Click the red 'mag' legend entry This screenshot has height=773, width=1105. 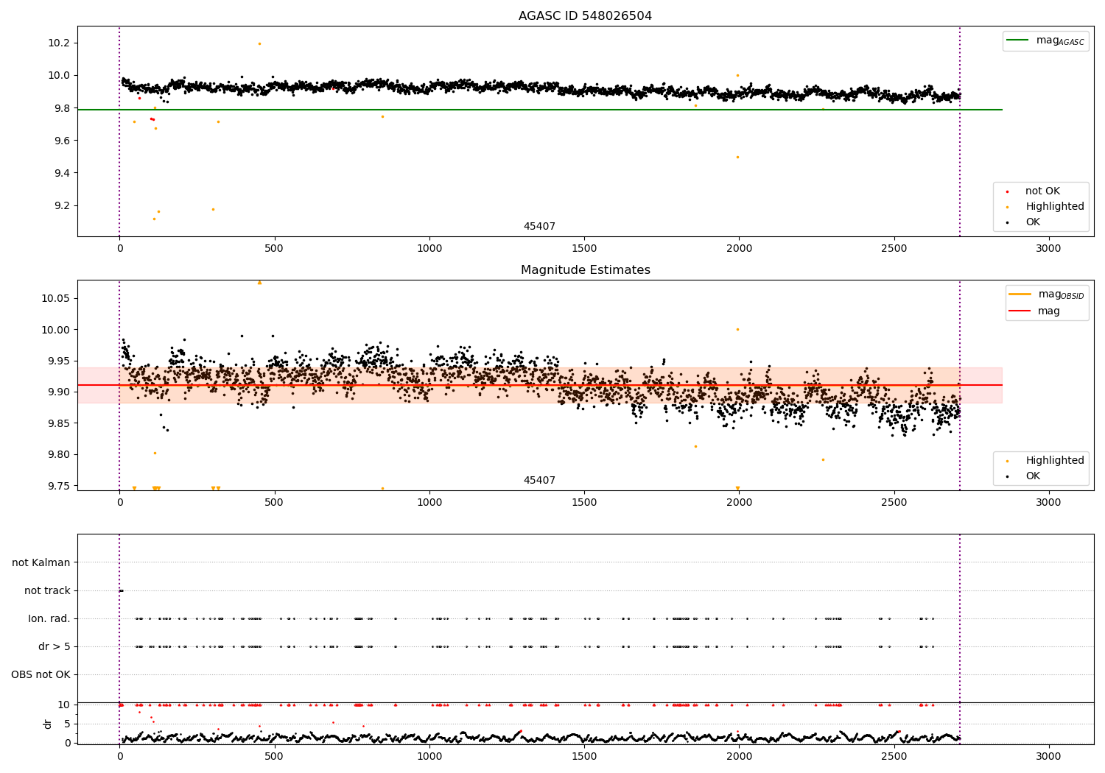point(1034,311)
